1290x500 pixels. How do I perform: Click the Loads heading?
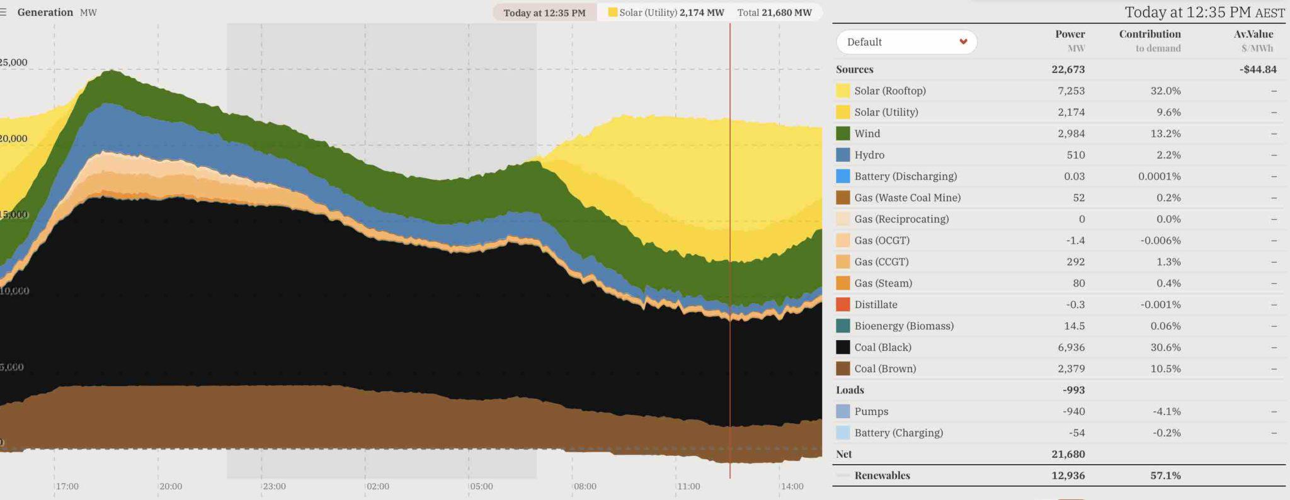tap(850, 390)
